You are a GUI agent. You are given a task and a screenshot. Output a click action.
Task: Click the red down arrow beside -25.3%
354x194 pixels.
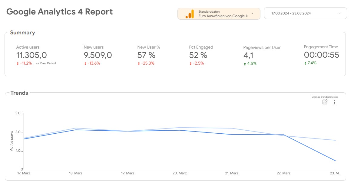(x=139, y=64)
